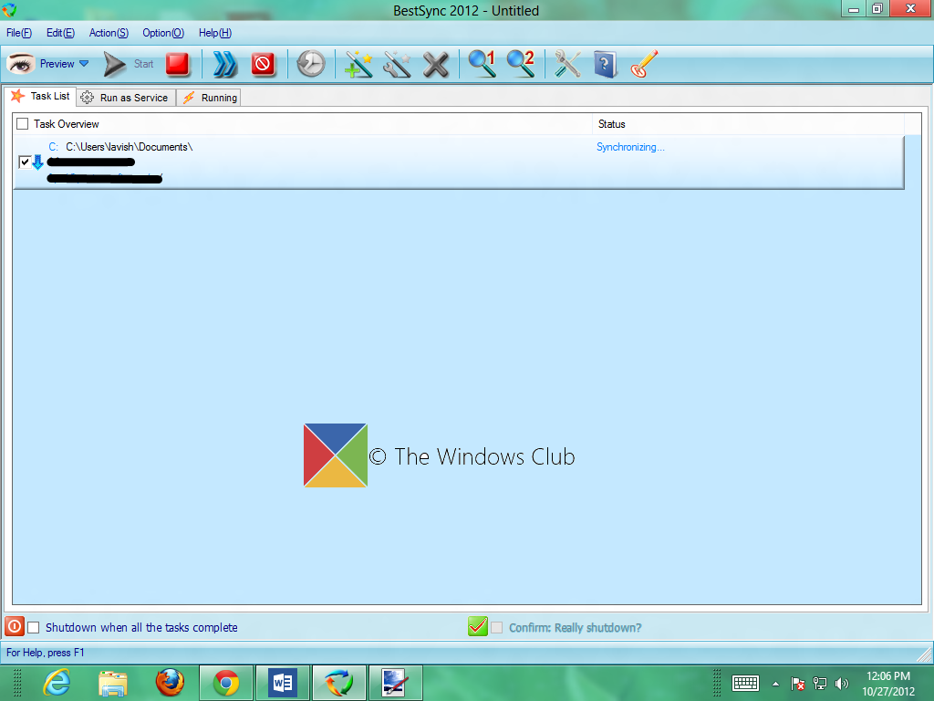Open File Explorer from the taskbar
The height and width of the screenshot is (701, 934).
click(113, 683)
